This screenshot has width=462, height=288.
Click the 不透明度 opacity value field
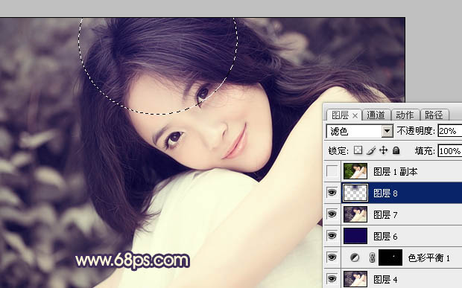pos(450,131)
